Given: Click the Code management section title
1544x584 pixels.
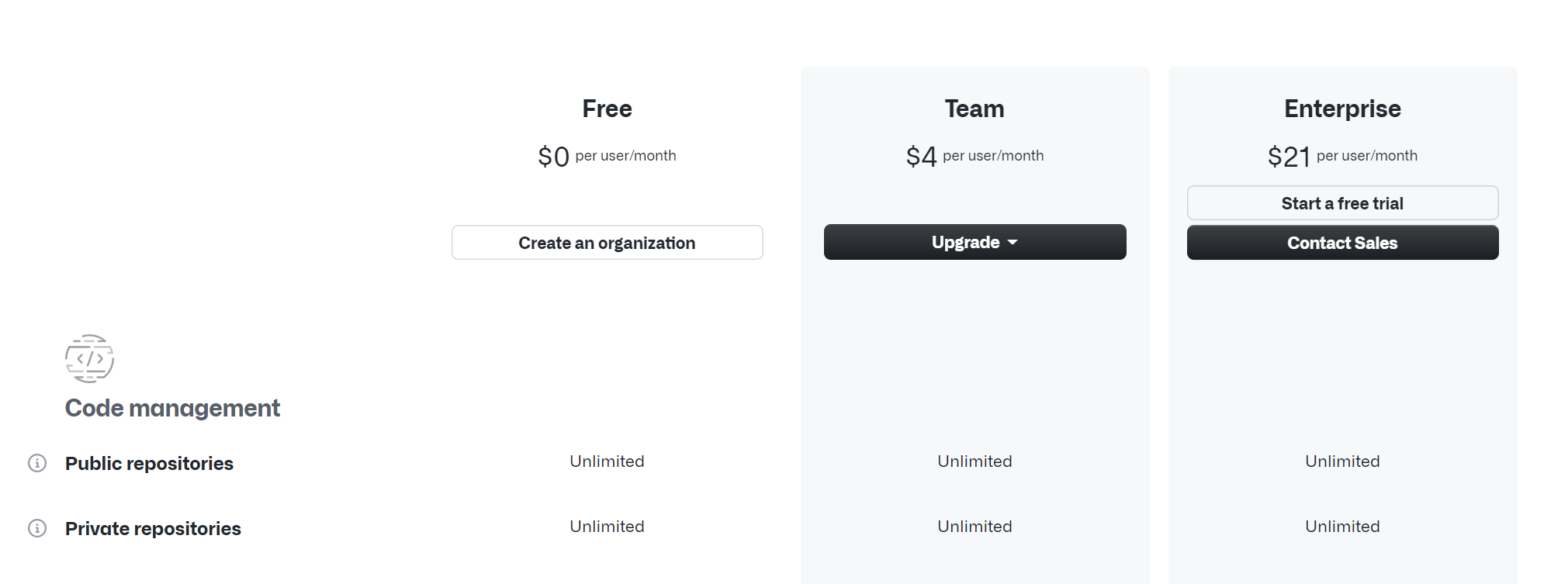Looking at the screenshot, I should [x=172, y=408].
